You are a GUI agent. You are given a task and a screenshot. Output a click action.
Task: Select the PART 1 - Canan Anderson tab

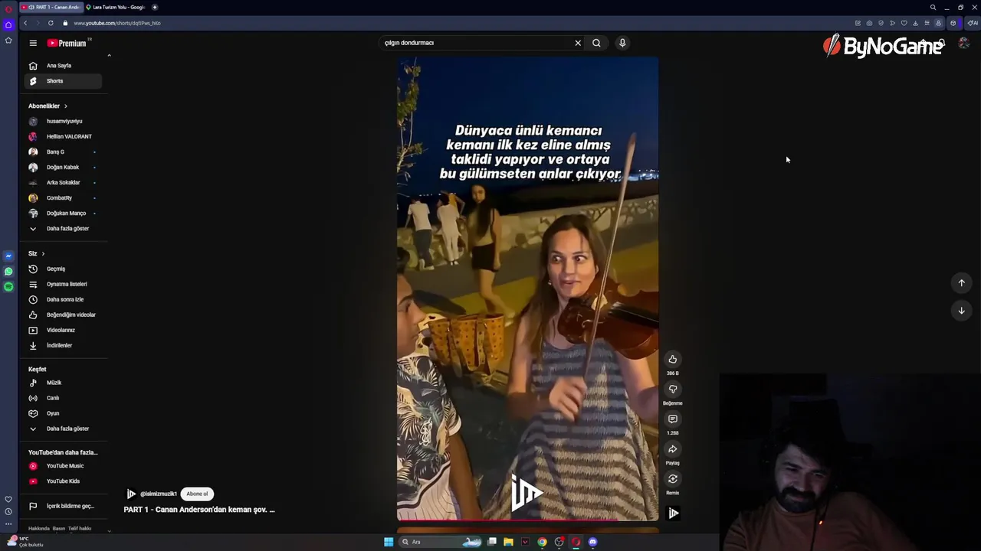pyautogui.click(x=51, y=7)
